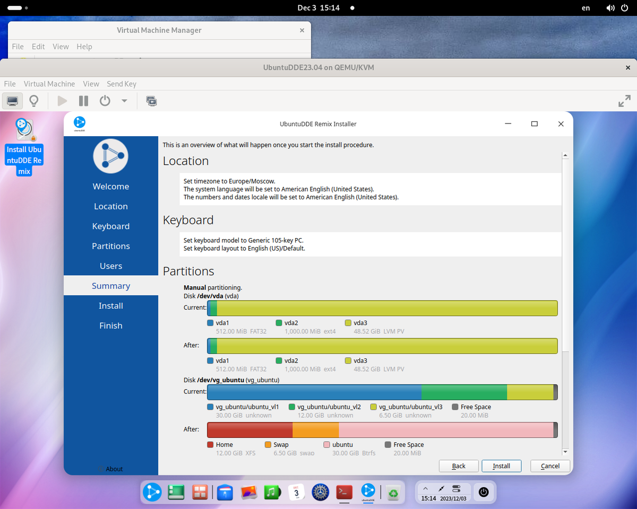Open the Virtual Machine menu
The height and width of the screenshot is (509, 637).
click(x=49, y=84)
